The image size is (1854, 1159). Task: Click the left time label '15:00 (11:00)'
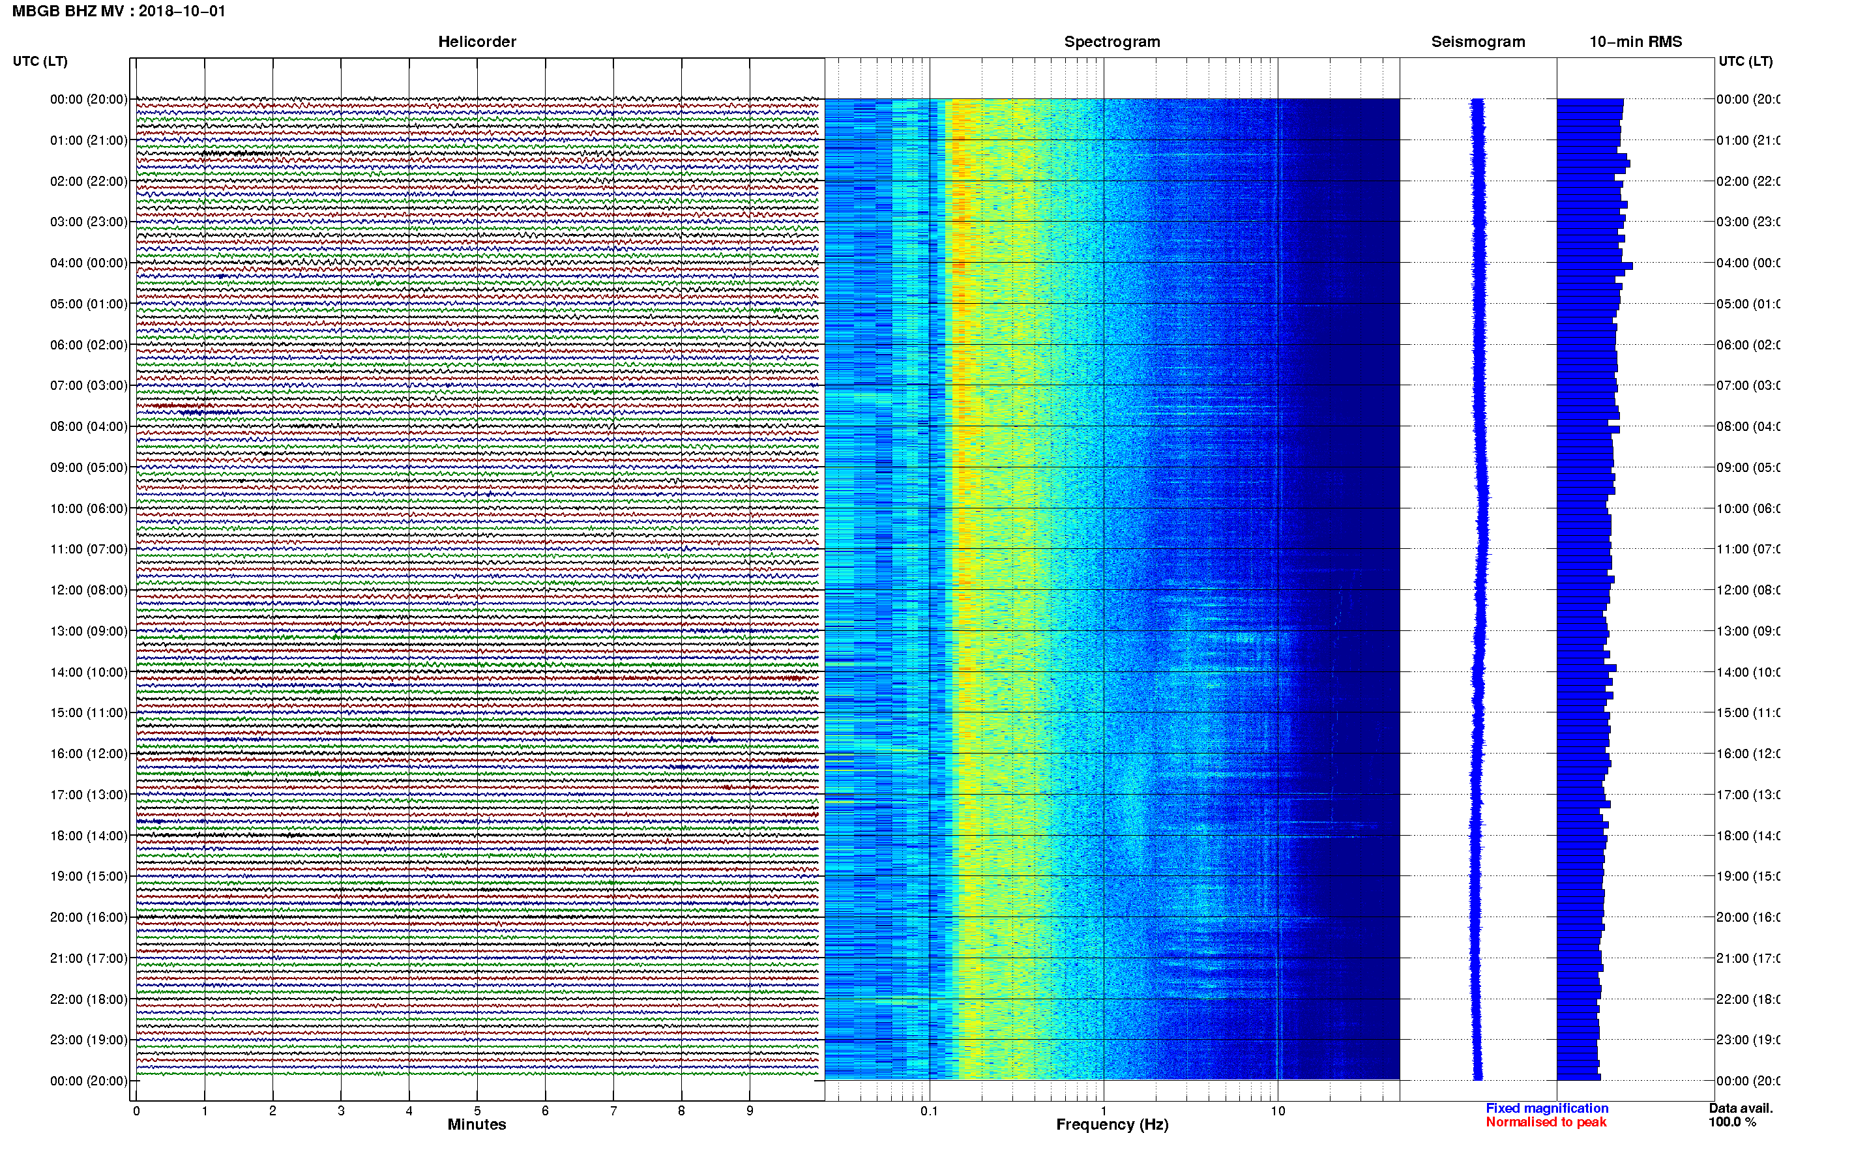pyautogui.click(x=89, y=712)
